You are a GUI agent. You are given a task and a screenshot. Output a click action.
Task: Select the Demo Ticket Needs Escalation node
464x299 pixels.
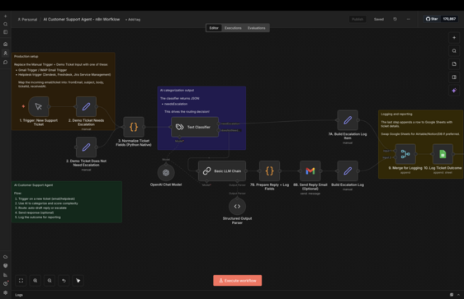click(86, 106)
